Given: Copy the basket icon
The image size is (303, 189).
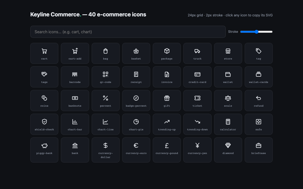Looking at the screenshot, I should [136, 53].
